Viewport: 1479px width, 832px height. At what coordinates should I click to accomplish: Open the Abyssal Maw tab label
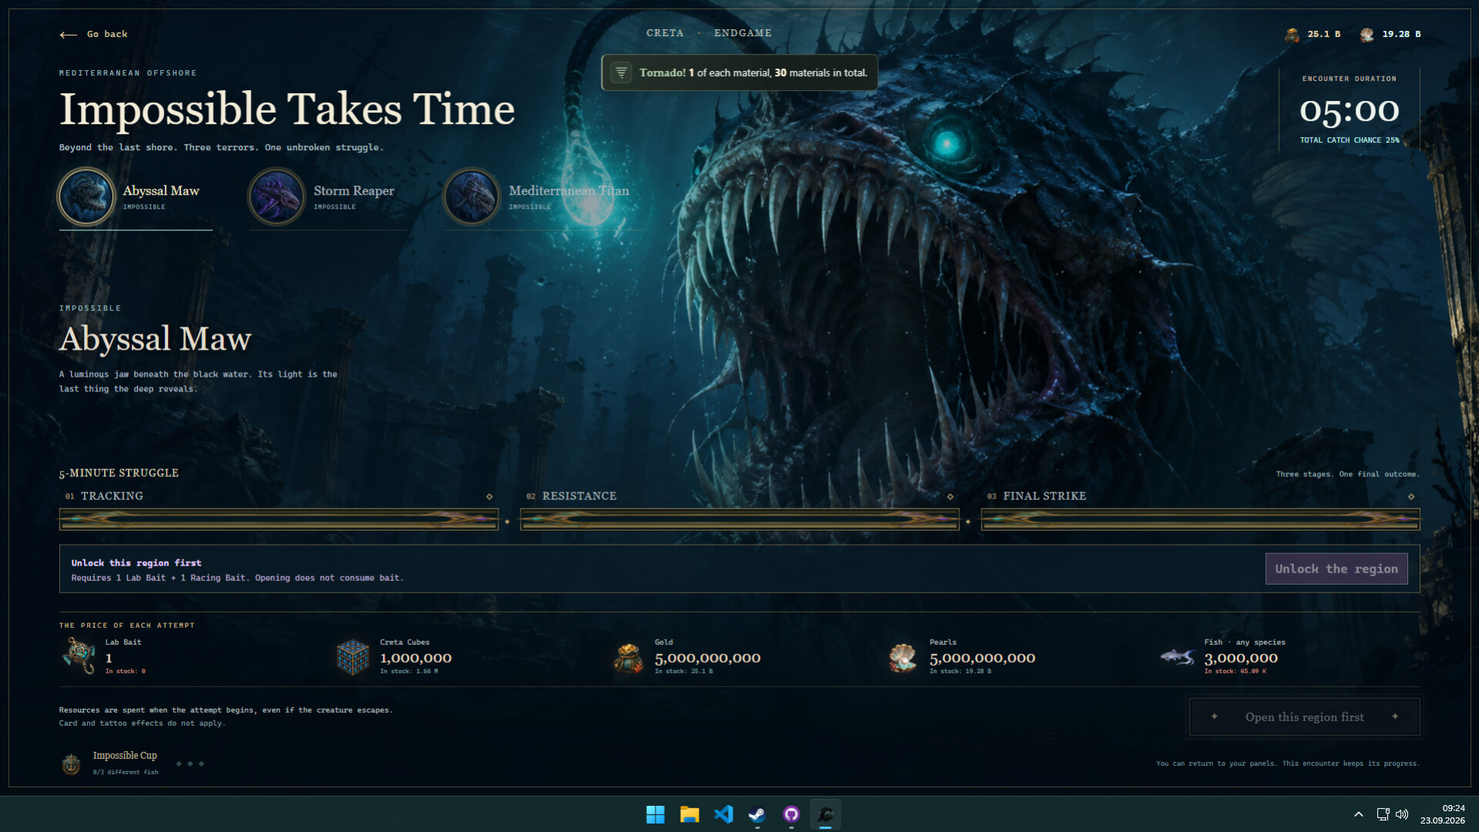161,191
